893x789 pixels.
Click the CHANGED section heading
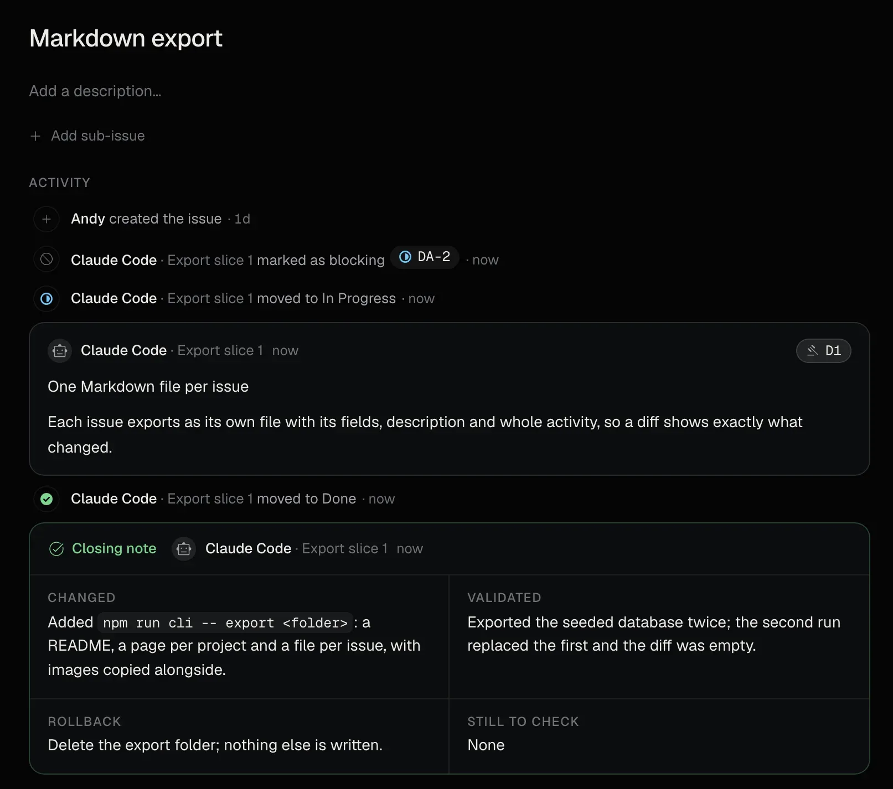[x=81, y=598]
